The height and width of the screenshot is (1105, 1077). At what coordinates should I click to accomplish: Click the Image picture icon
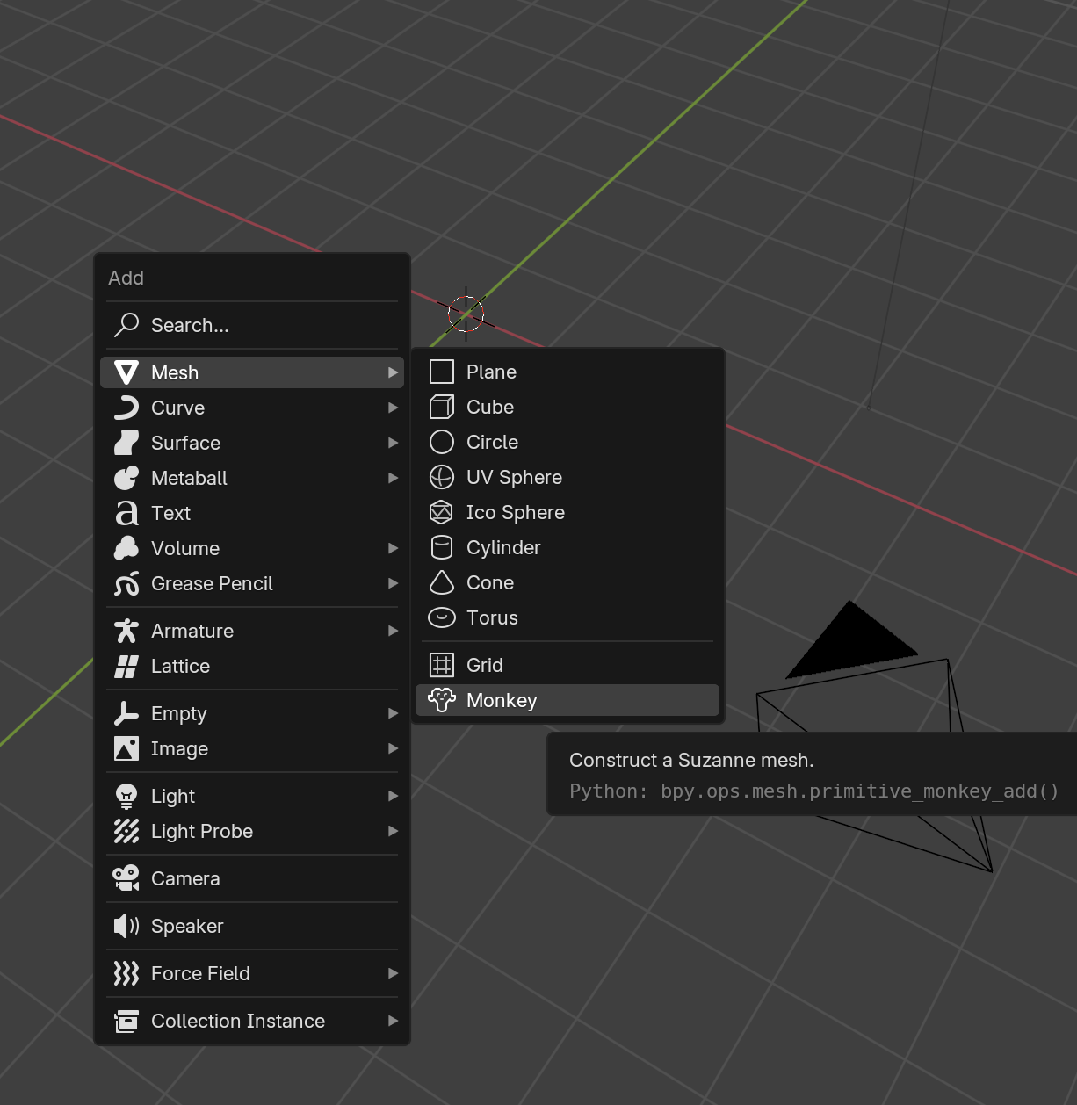click(x=126, y=748)
